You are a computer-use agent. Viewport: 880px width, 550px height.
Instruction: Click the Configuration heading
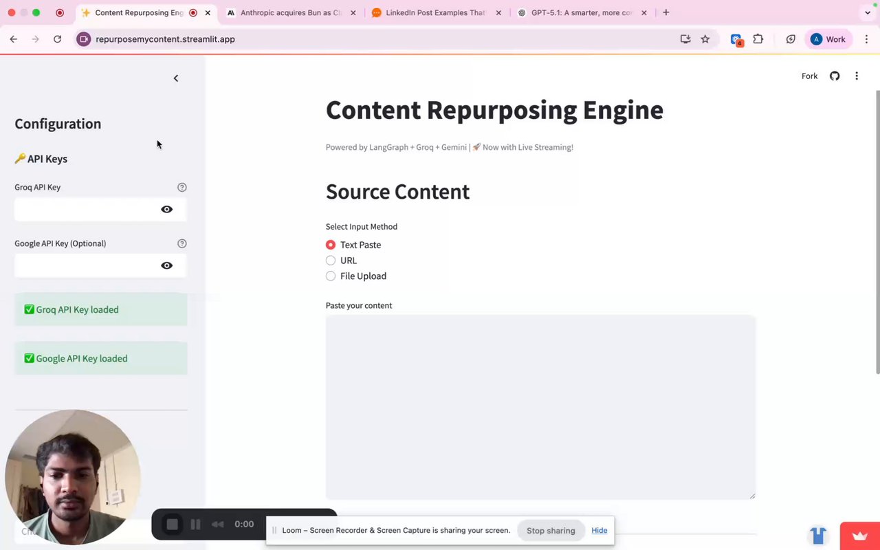(x=58, y=124)
